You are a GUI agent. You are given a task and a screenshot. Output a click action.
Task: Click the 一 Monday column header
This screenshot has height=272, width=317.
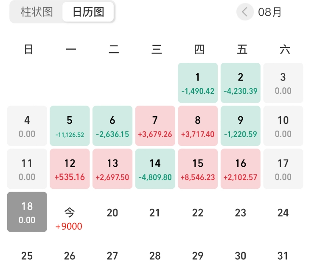coord(71,49)
